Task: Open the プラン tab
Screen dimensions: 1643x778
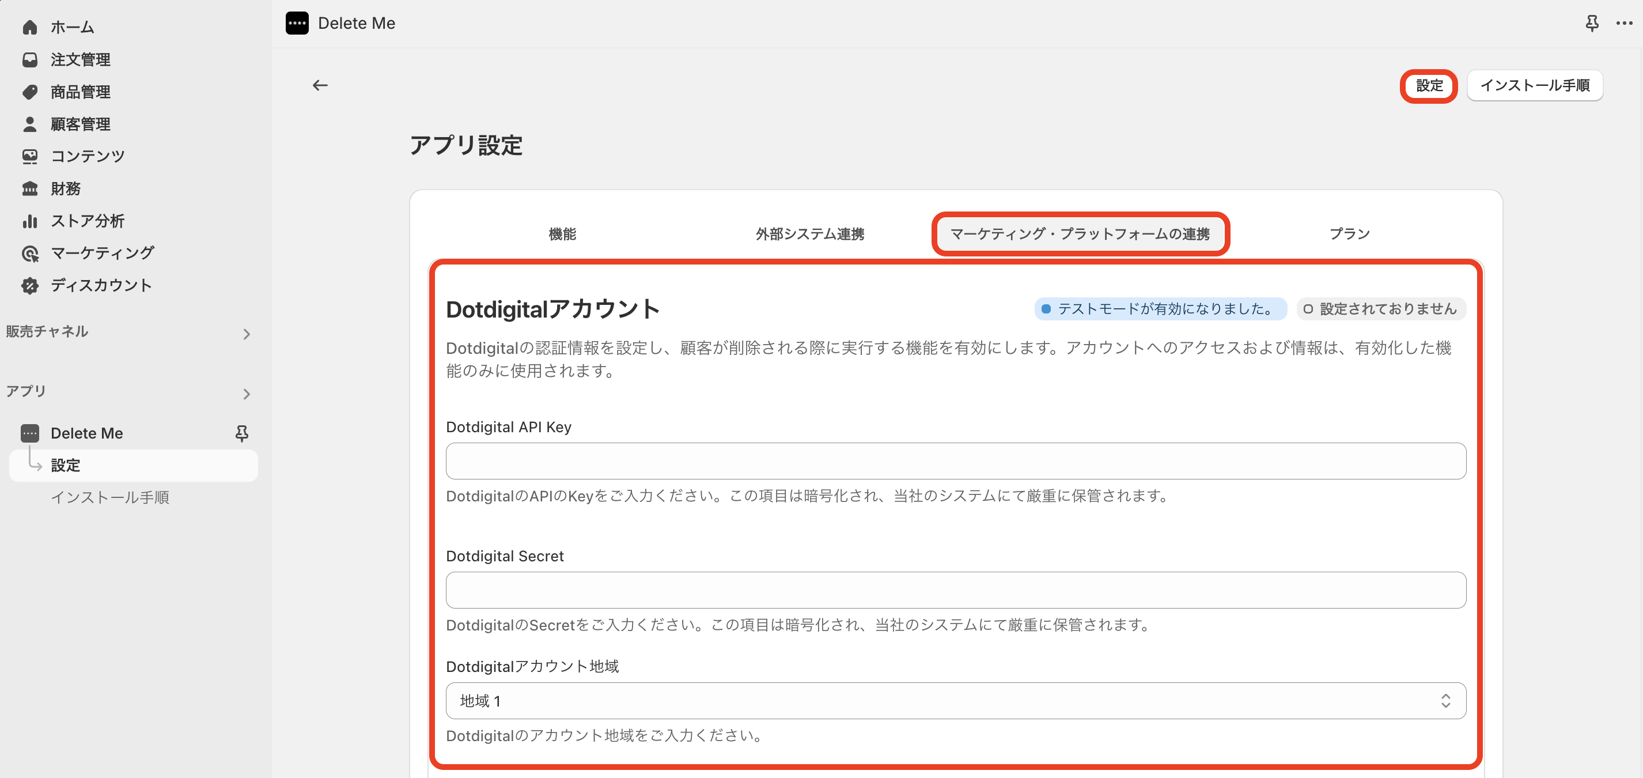Action: pos(1349,233)
